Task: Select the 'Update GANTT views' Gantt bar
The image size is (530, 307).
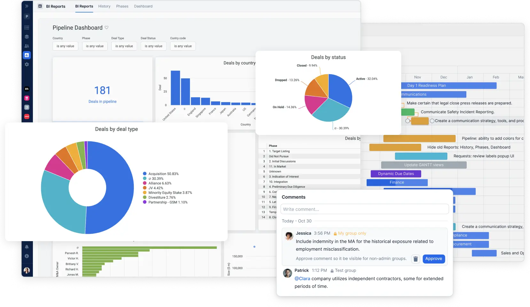Action: point(424,165)
